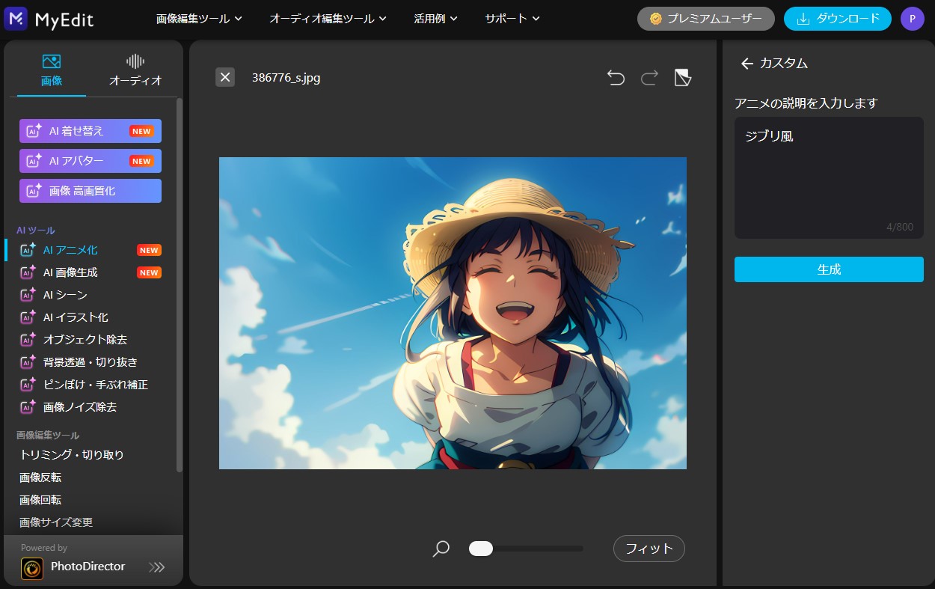Open the 画像 高画質化 tool

pos(91,191)
